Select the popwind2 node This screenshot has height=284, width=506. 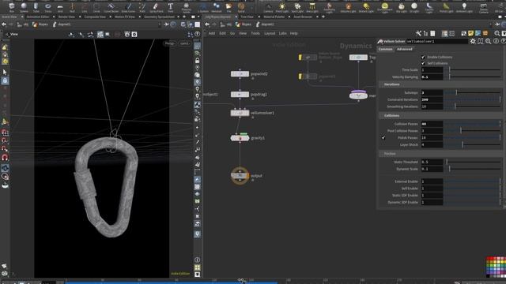[x=240, y=74]
